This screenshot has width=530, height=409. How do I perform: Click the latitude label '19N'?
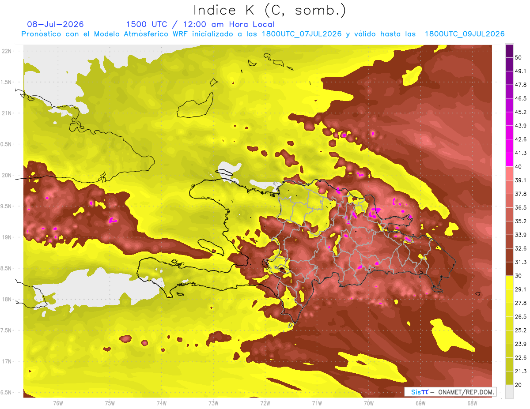(x=8, y=237)
